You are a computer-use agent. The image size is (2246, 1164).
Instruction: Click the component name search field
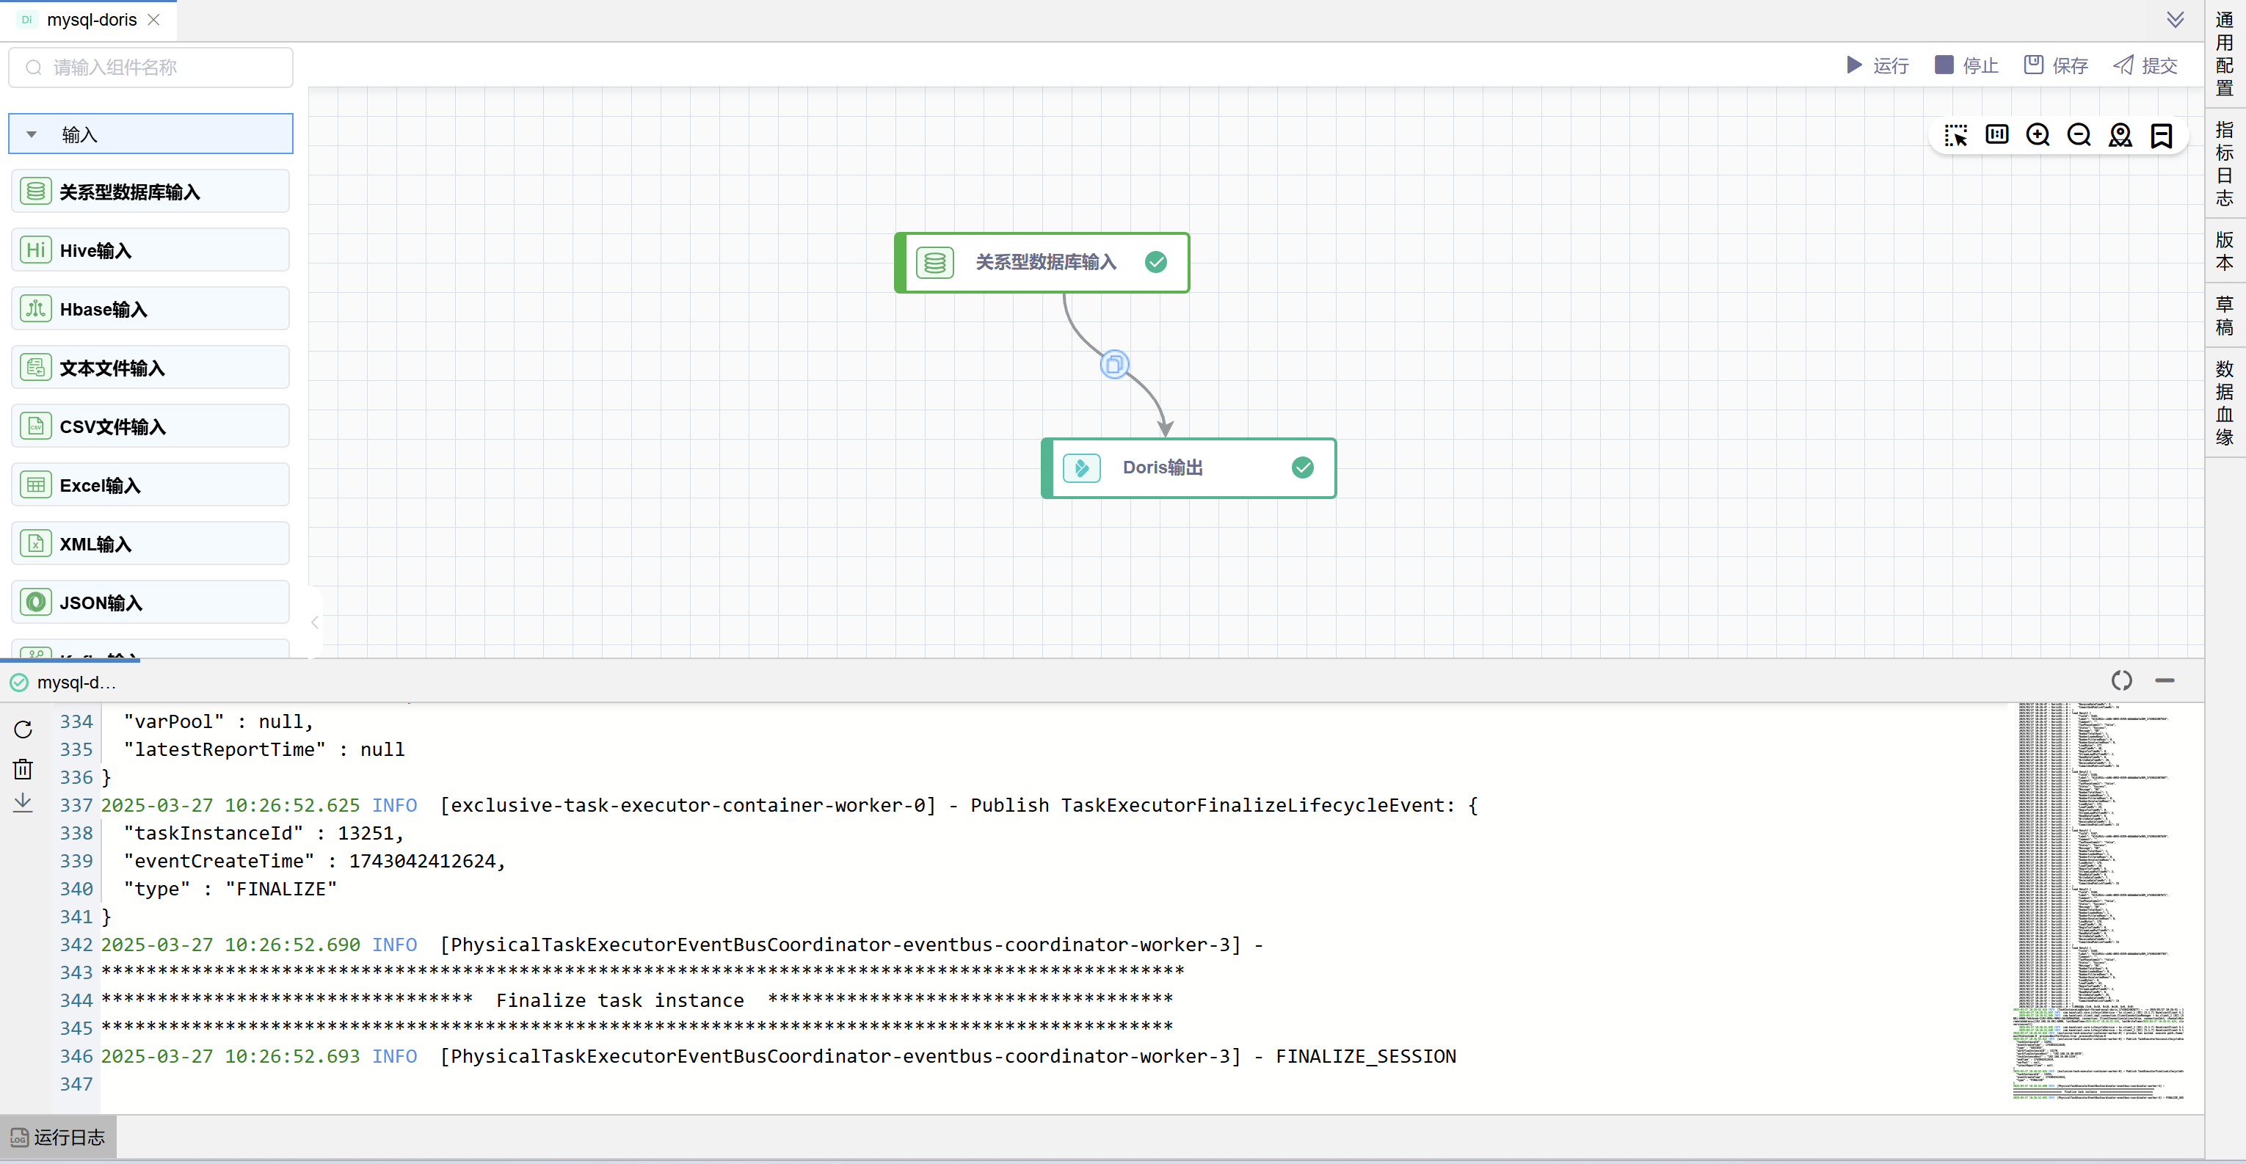click(151, 67)
